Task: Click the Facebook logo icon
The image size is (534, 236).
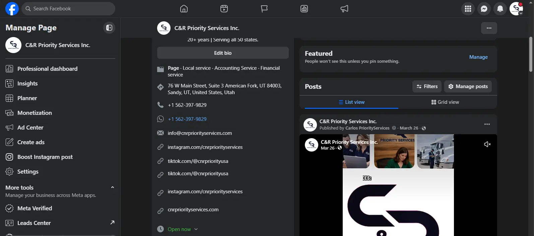Action: (12, 9)
